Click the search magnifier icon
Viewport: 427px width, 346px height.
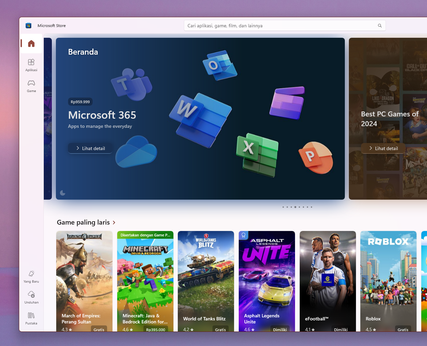pos(380,26)
